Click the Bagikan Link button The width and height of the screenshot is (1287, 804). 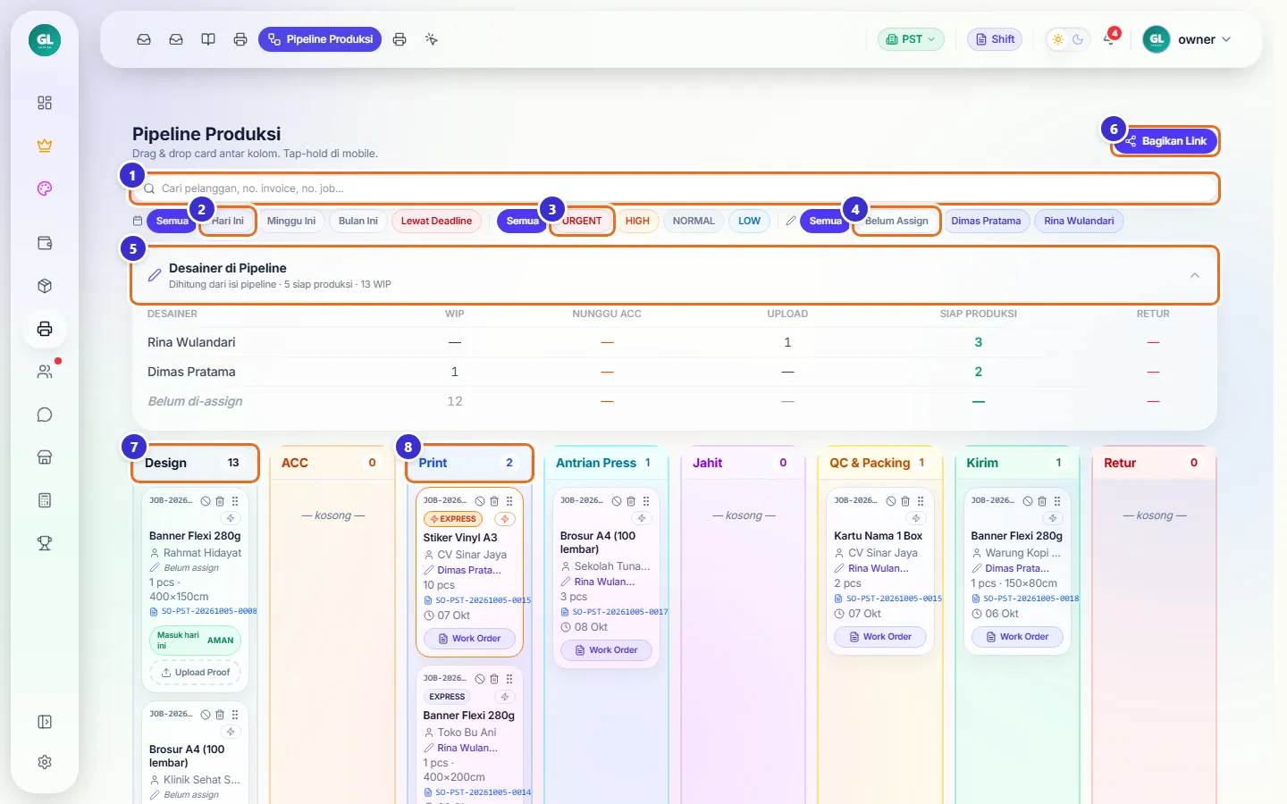point(1165,141)
